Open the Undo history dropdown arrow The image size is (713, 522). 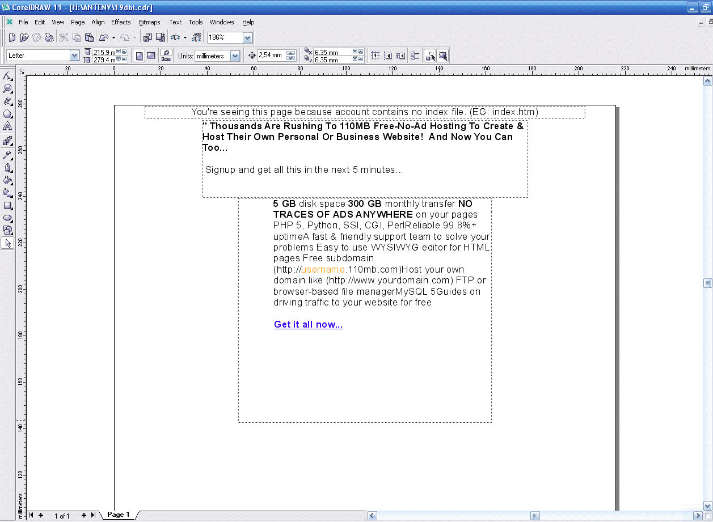click(113, 37)
